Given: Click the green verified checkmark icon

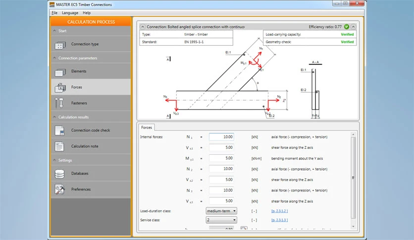Looking at the screenshot, I should click(347, 27).
